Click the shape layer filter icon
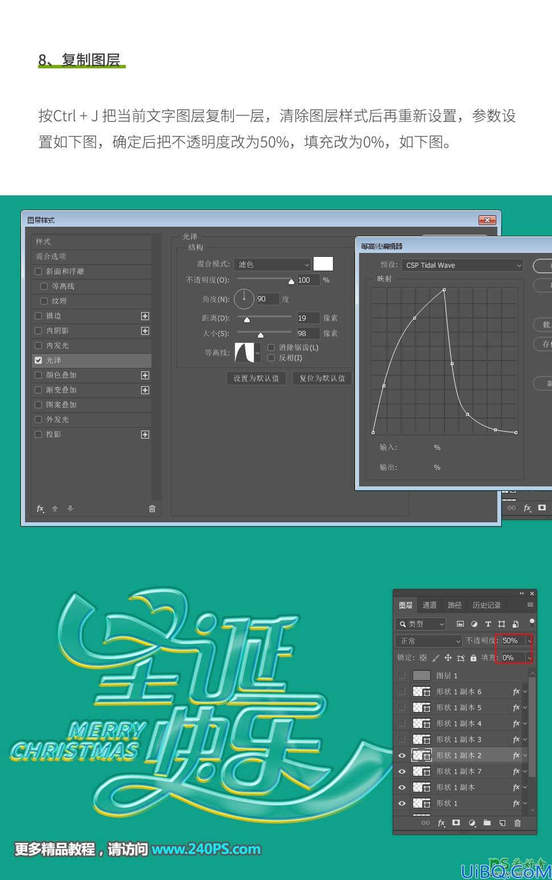 501,624
